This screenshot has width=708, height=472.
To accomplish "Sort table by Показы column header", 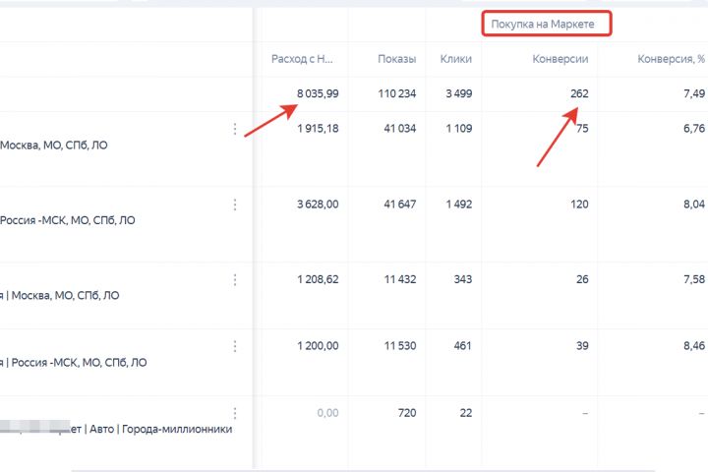I will (x=397, y=59).
